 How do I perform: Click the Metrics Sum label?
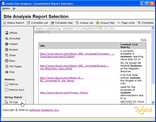(x=17, y=90)
